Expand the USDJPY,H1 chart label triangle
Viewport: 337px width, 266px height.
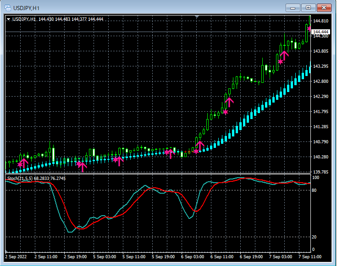tap(8, 19)
